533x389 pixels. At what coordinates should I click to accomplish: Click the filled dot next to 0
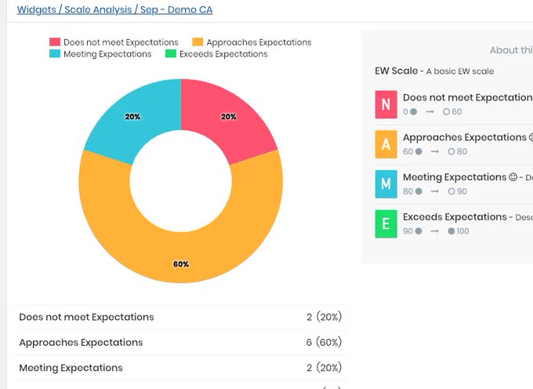(414, 111)
